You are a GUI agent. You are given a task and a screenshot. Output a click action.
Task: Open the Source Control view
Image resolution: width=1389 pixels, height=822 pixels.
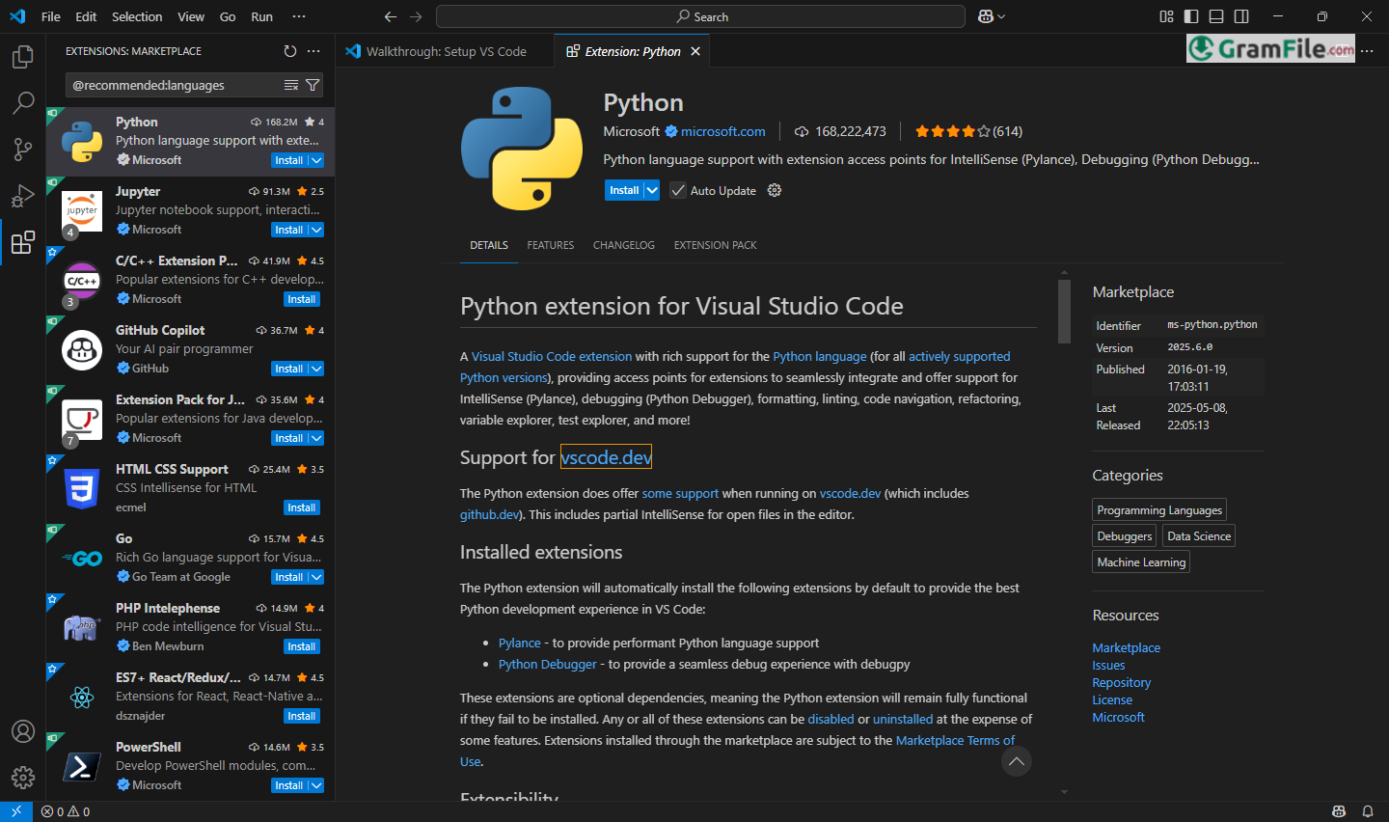click(x=22, y=150)
